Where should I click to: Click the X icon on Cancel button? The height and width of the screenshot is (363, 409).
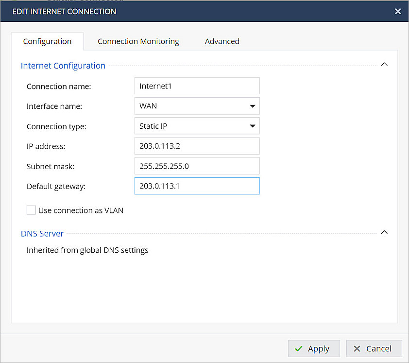tap(357, 348)
